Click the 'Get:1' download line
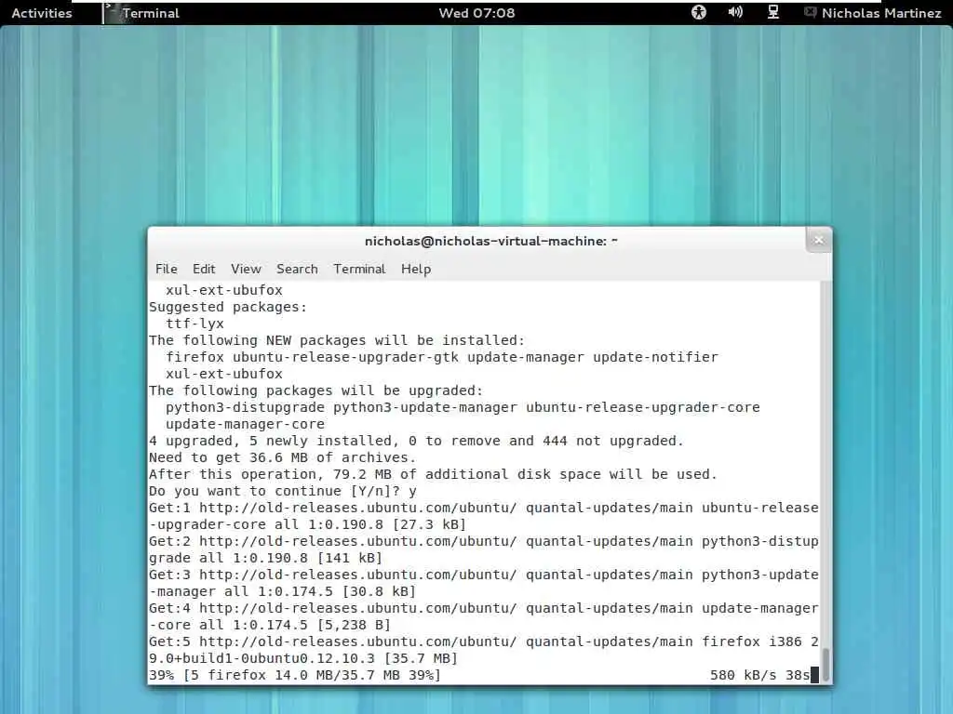 pyautogui.click(x=484, y=508)
